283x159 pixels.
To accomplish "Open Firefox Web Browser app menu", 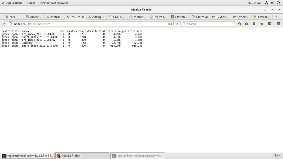I will pos(54,3).
